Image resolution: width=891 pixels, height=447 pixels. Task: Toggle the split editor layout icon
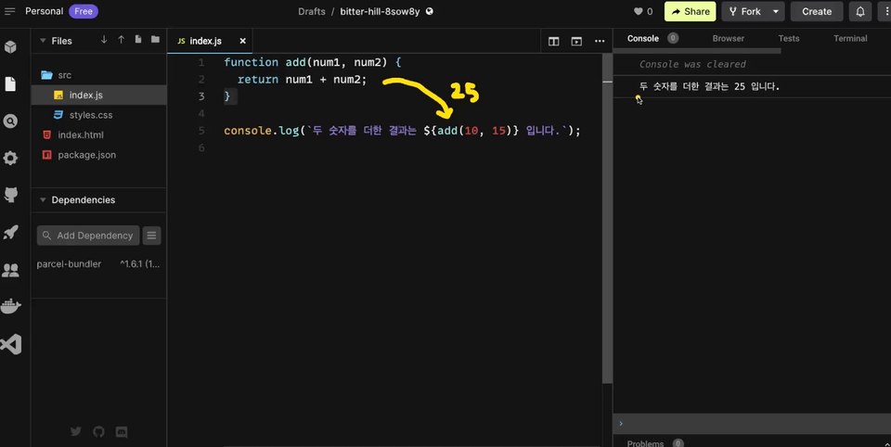click(554, 41)
